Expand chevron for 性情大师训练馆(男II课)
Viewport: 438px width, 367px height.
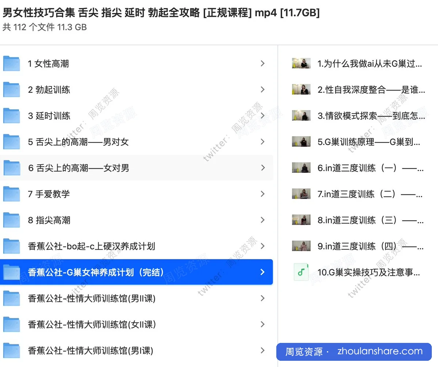262,298
